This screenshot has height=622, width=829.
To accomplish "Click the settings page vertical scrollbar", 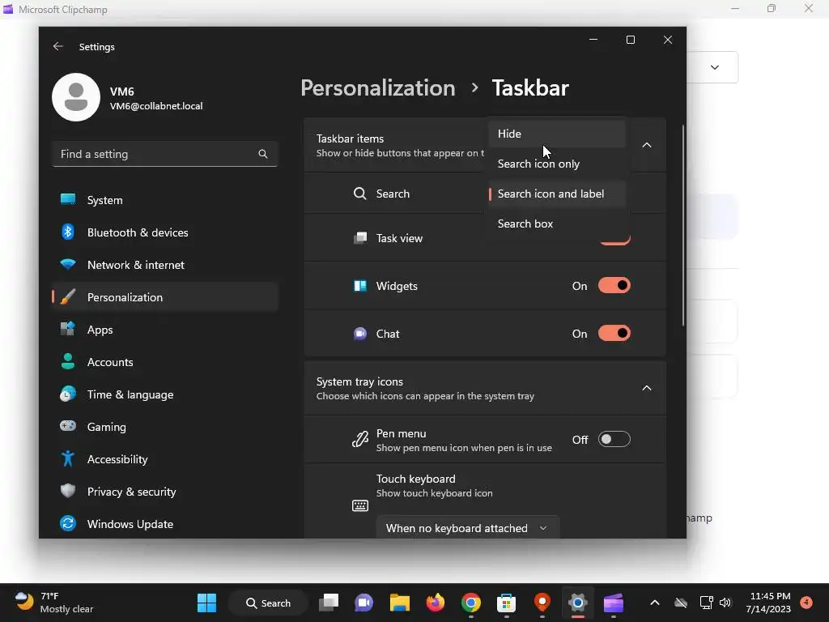I will coord(683,225).
